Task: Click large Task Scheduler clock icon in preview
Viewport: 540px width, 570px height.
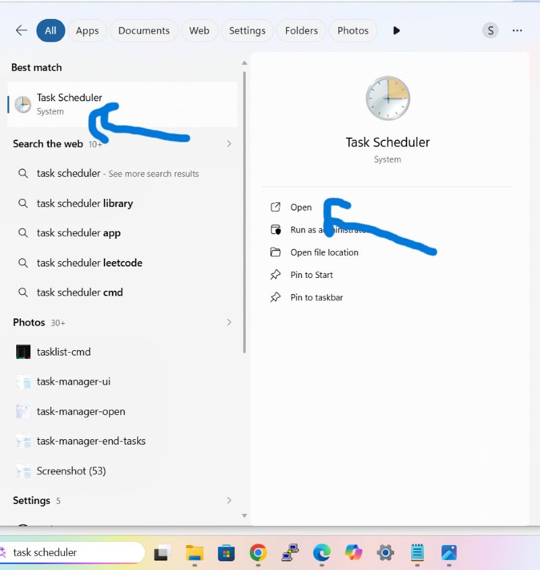Action: (x=387, y=98)
